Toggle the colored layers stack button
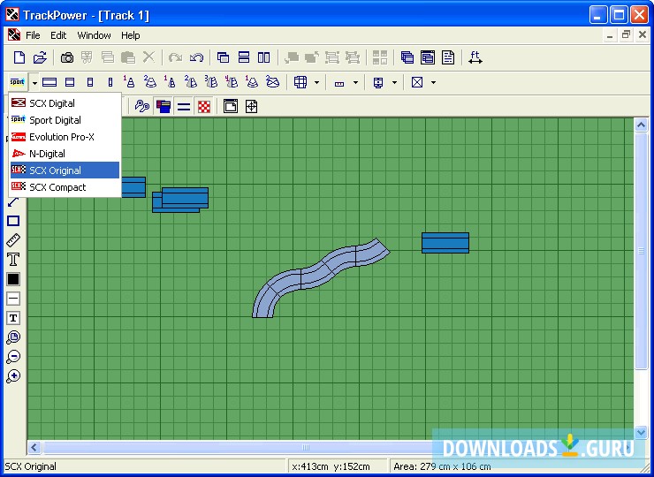 pyautogui.click(x=163, y=107)
